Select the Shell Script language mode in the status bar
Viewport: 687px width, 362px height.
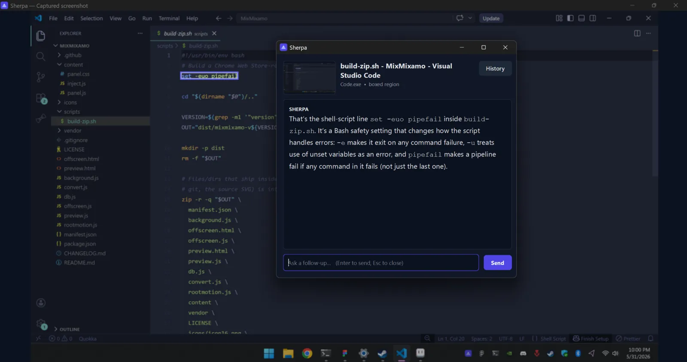pyautogui.click(x=553, y=338)
